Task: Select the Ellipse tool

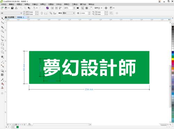Action: pyautogui.click(x=2, y=48)
